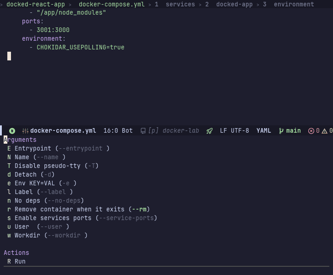Click the project icon before docker-lab
Viewport: 333px width, 275px height.
point(143,131)
